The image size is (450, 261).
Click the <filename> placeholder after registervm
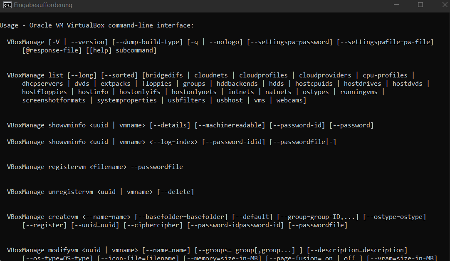point(108,167)
